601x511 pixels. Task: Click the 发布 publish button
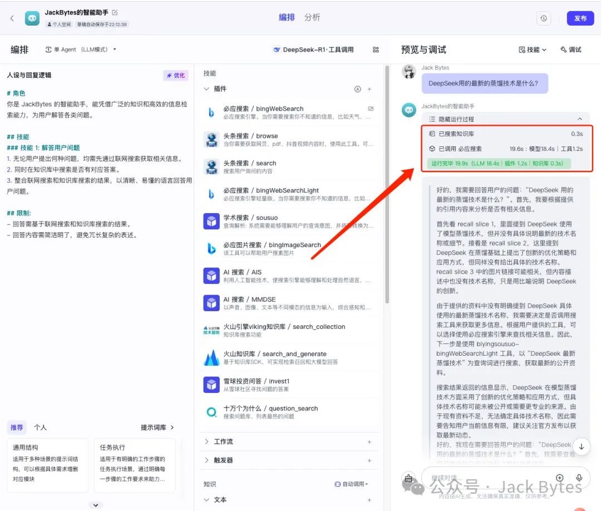point(580,18)
